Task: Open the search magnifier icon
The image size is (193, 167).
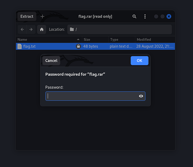Action: click(134, 17)
